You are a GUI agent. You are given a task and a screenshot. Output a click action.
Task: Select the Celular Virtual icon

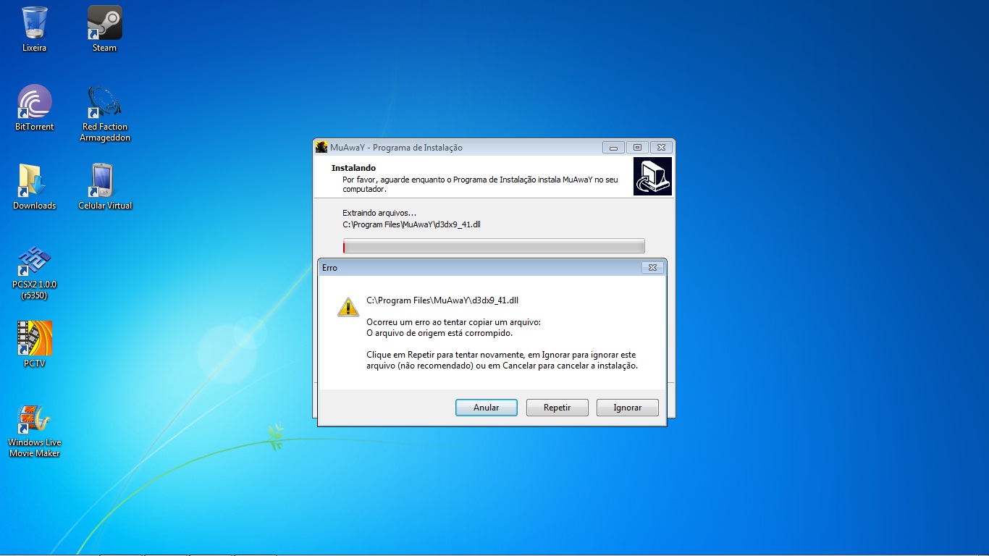[104, 181]
